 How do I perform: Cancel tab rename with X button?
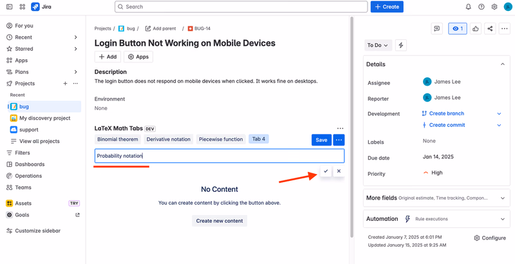click(x=339, y=171)
